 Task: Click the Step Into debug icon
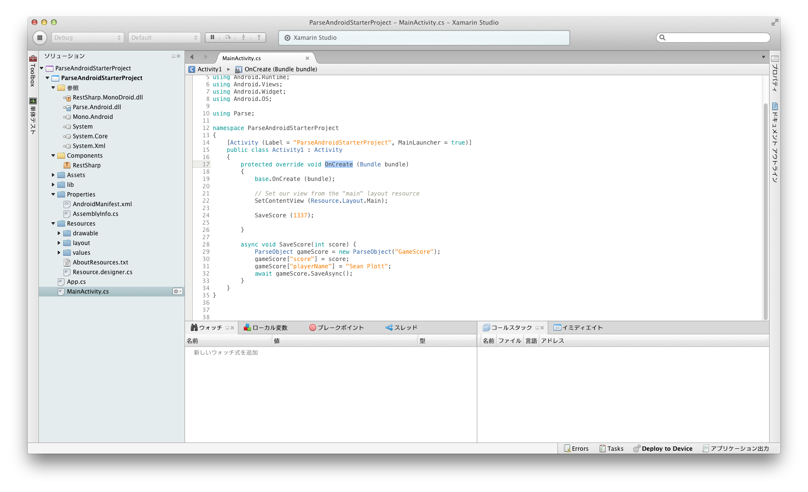(243, 37)
